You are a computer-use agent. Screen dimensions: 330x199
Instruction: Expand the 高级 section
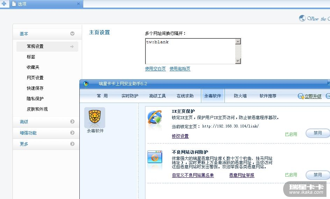click(x=46, y=122)
